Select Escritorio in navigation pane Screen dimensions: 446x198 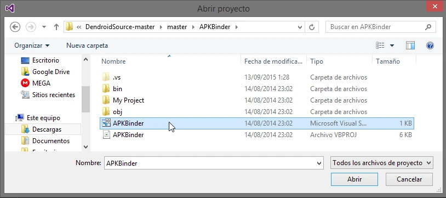point(45,60)
